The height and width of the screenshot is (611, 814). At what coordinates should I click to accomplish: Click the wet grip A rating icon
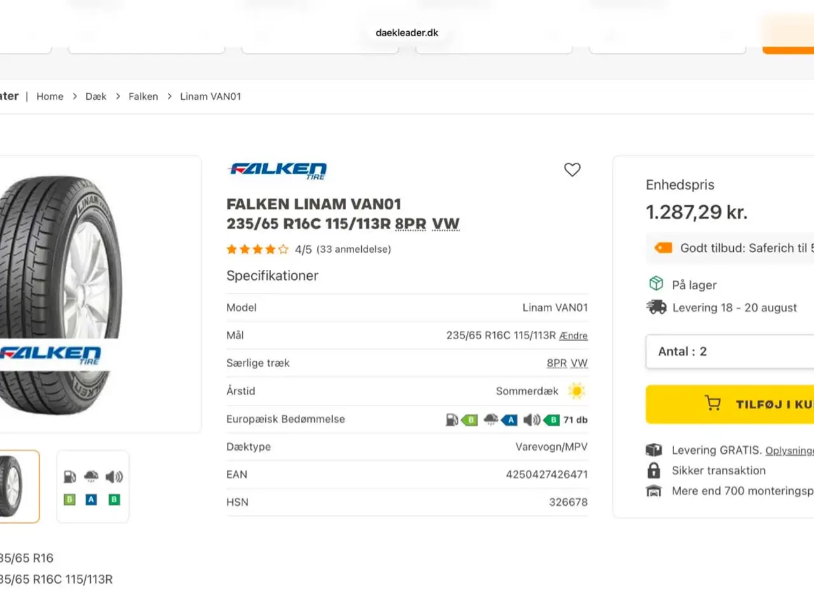pyautogui.click(x=500, y=419)
